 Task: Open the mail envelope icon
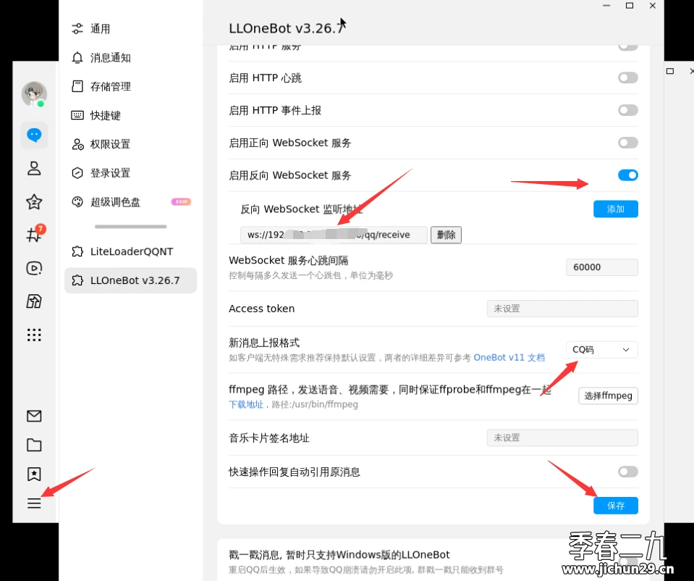pos(33,416)
